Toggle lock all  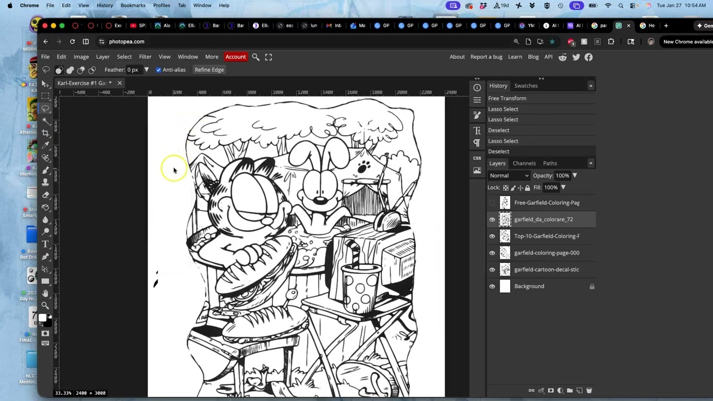528,188
